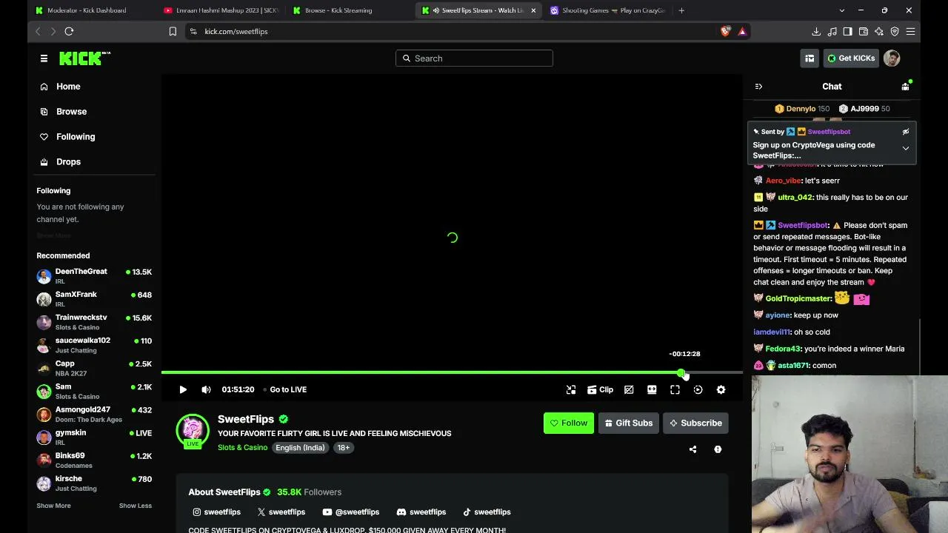This screenshot has height=533, width=948.
Task: Switch to Emraan Hashmi Mashup YouTube tab
Action: [x=221, y=10]
